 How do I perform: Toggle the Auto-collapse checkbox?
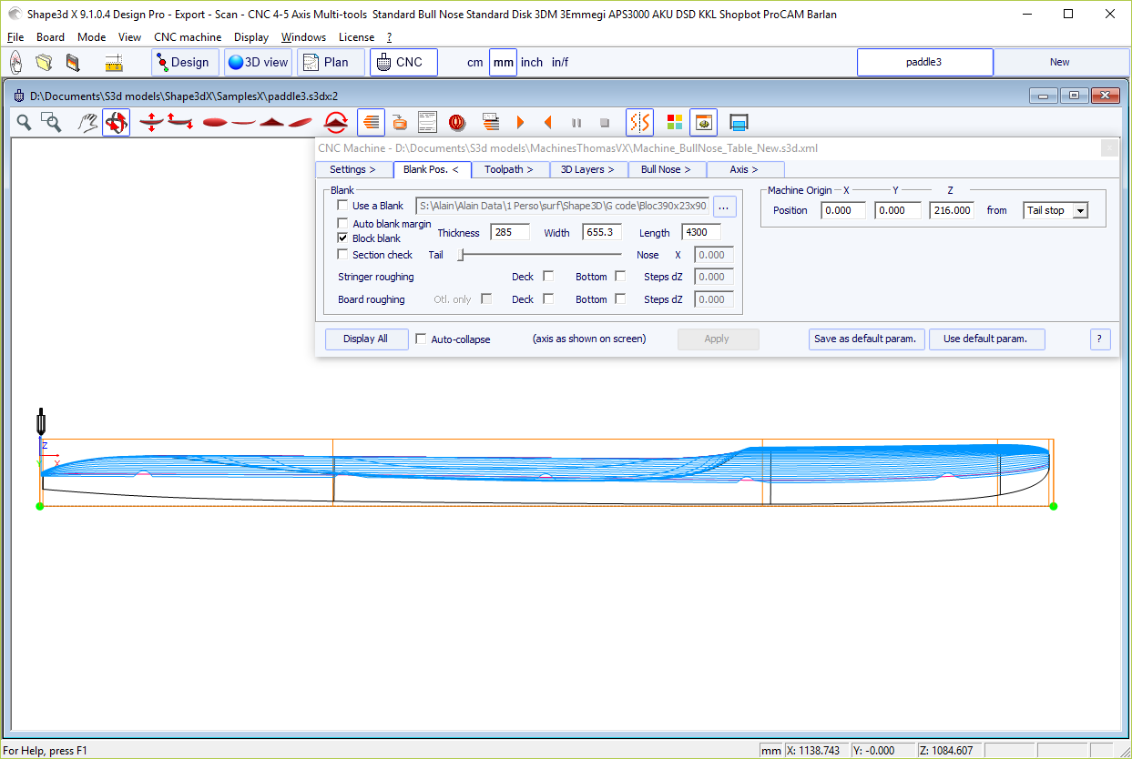[x=421, y=339]
